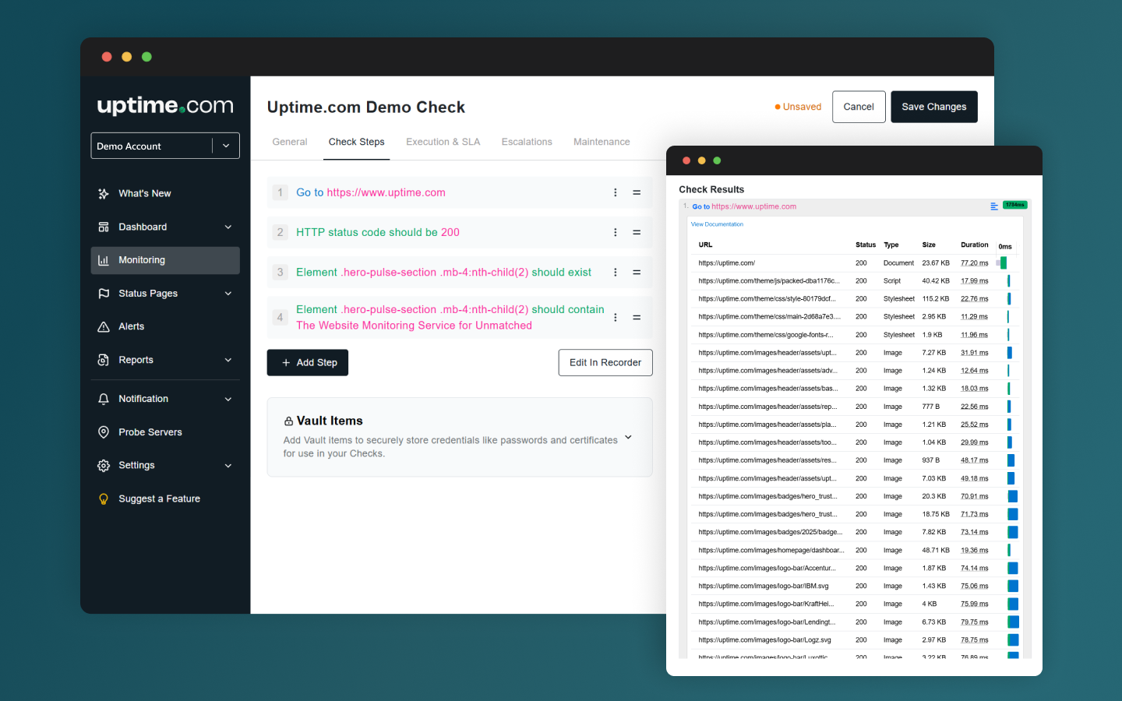
Task: Click step 2 'HTTP status code should be 200'
Action: pyautogui.click(x=378, y=232)
